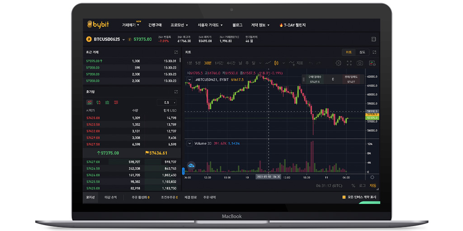This screenshot has height=231, width=463.
Task: Open chart type chevron next to candlestick icon
Action: click(284, 63)
